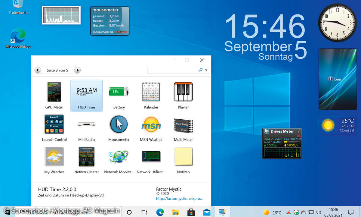Choose the Multi Meter gadget
361x217 pixels.
coord(183,128)
